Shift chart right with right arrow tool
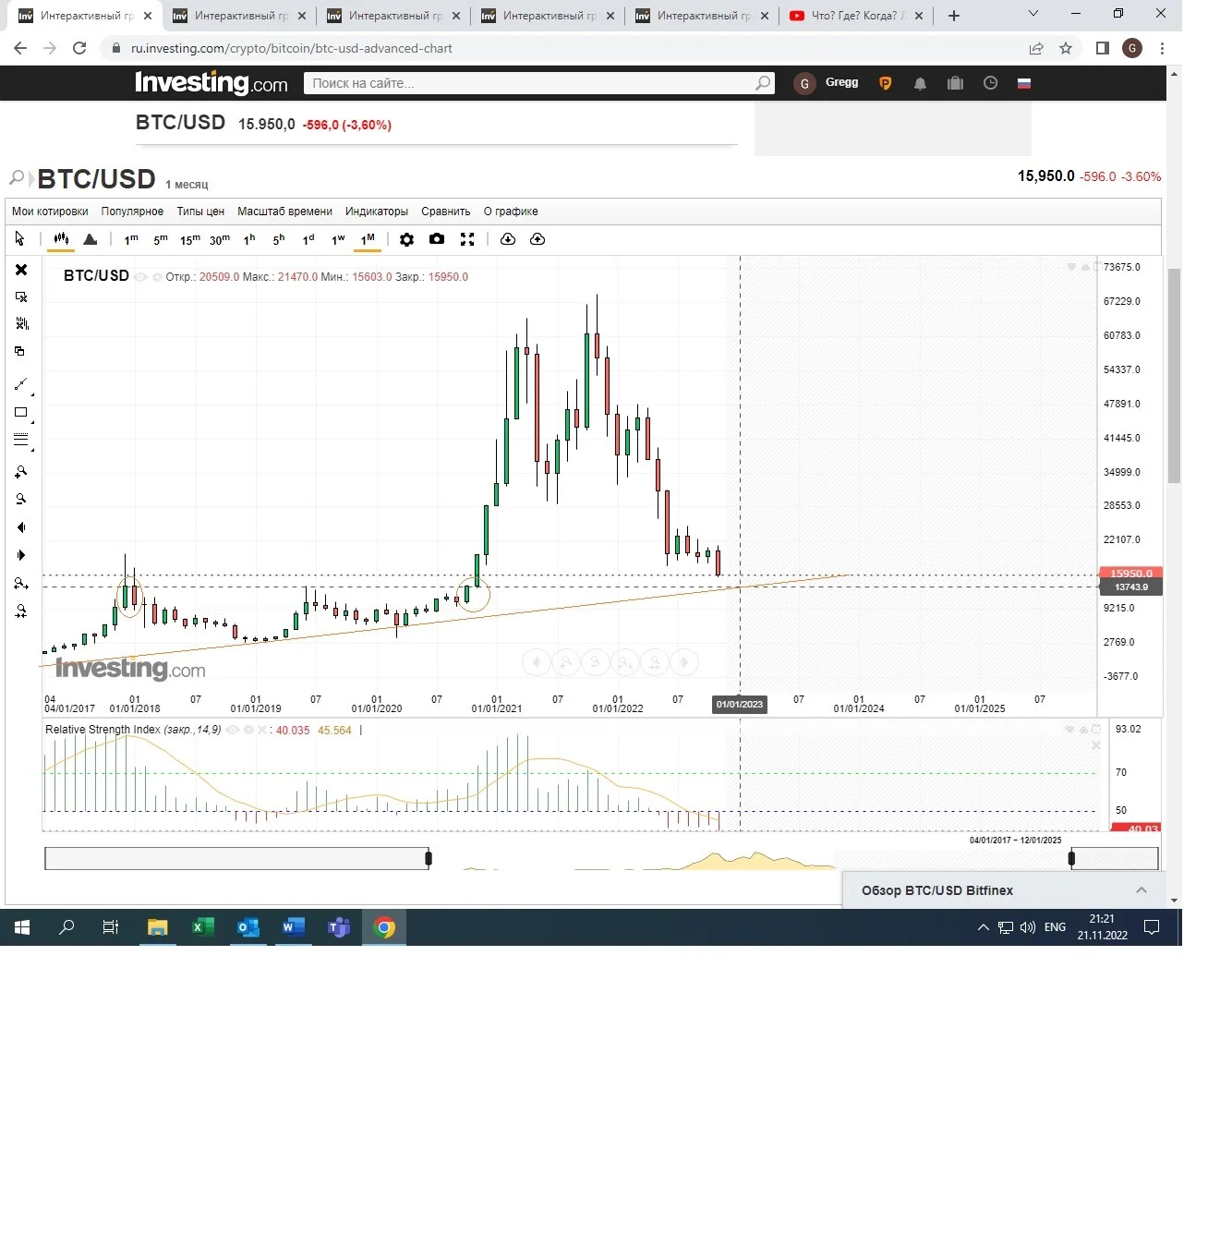The width and height of the screenshot is (1220, 1258). point(21,555)
